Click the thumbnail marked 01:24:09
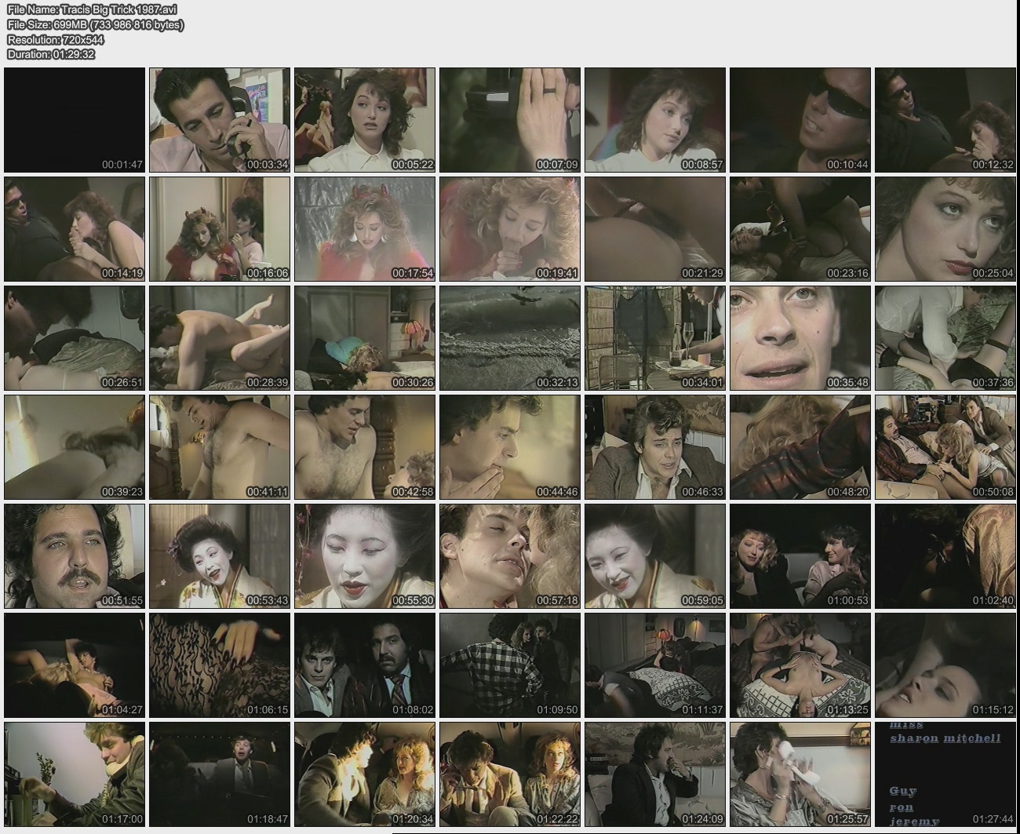 [x=655, y=774]
